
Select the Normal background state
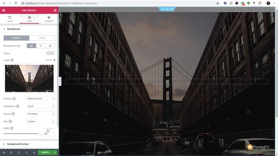(17, 38)
